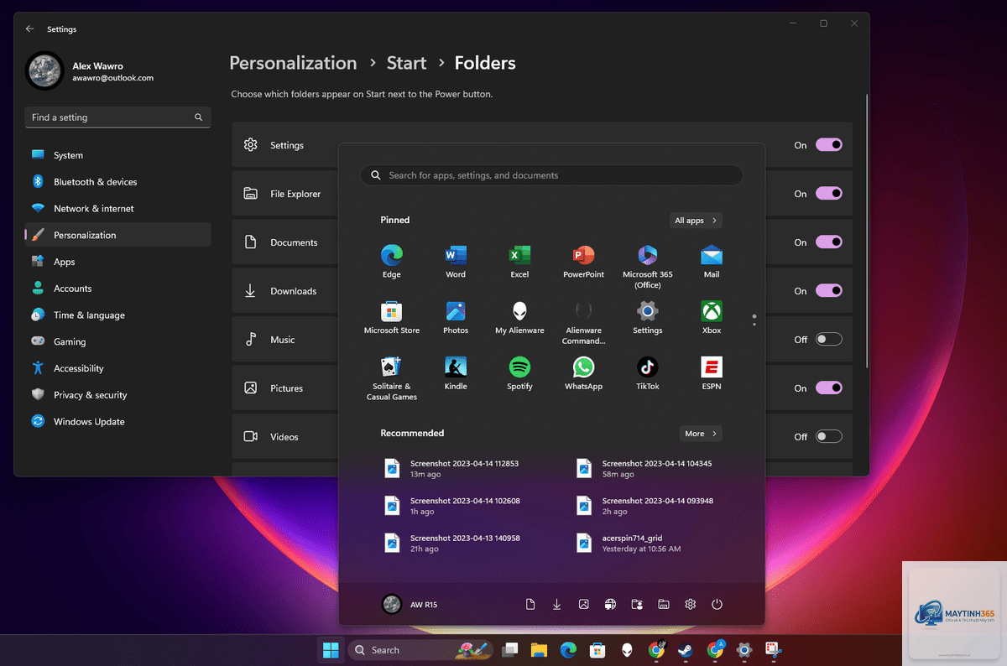1007x666 pixels.
Task: Open Spotify from pinned apps
Action: click(x=519, y=373)
